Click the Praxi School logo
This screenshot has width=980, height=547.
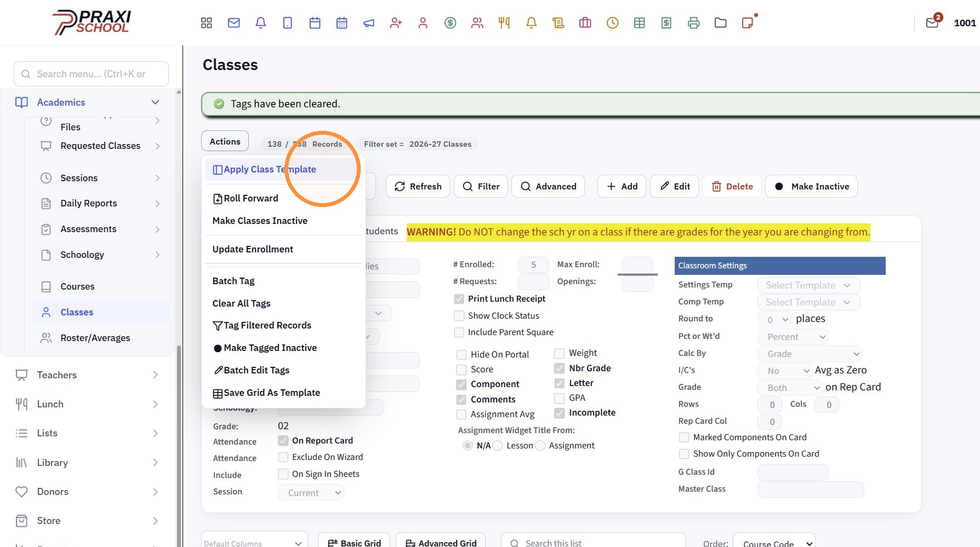pos(92,22)
